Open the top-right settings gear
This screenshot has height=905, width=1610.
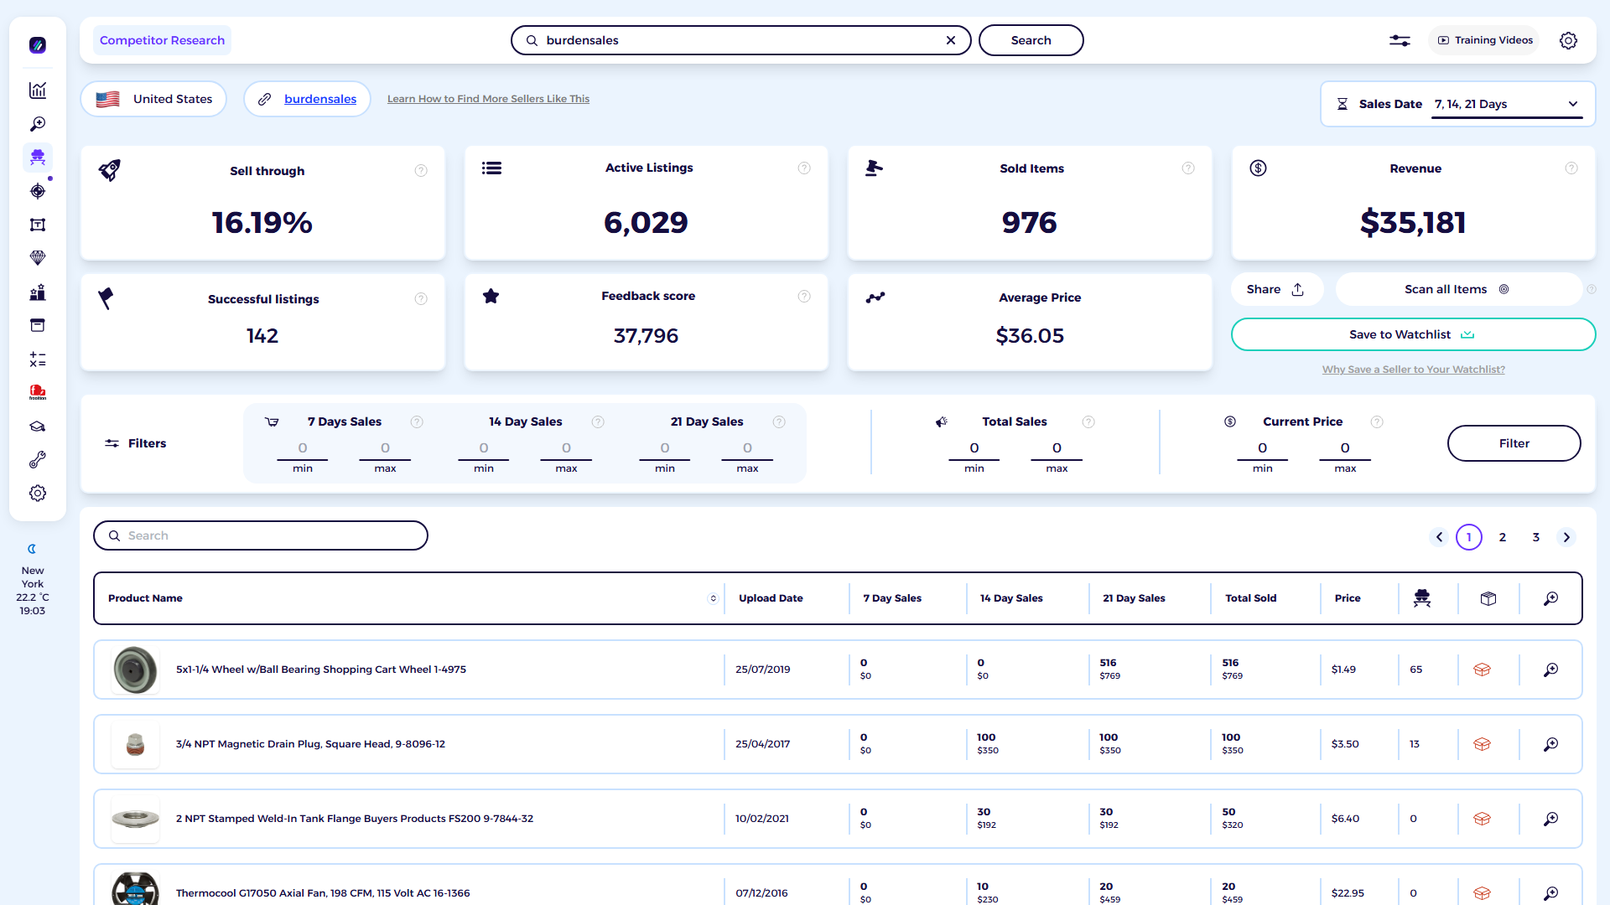coord(1568,40)
